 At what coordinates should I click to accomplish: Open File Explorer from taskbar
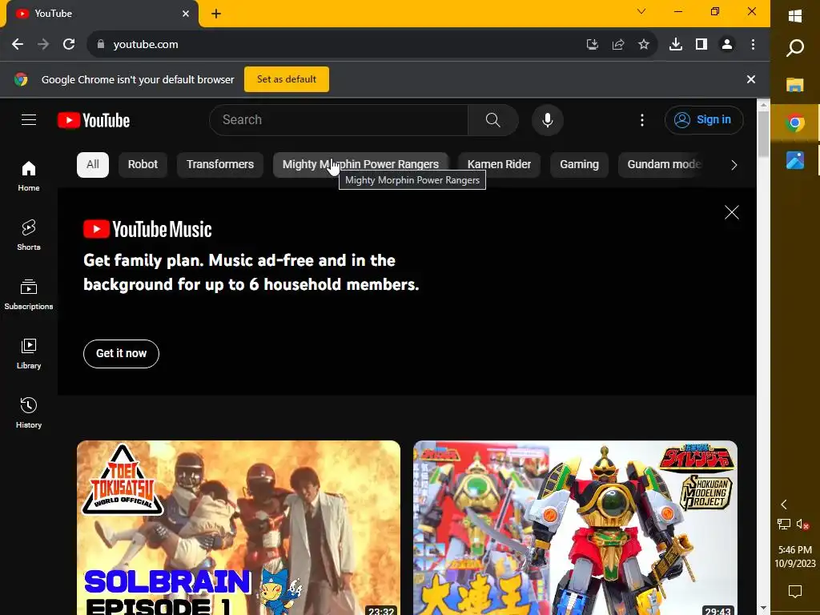[x=795, y=85]
